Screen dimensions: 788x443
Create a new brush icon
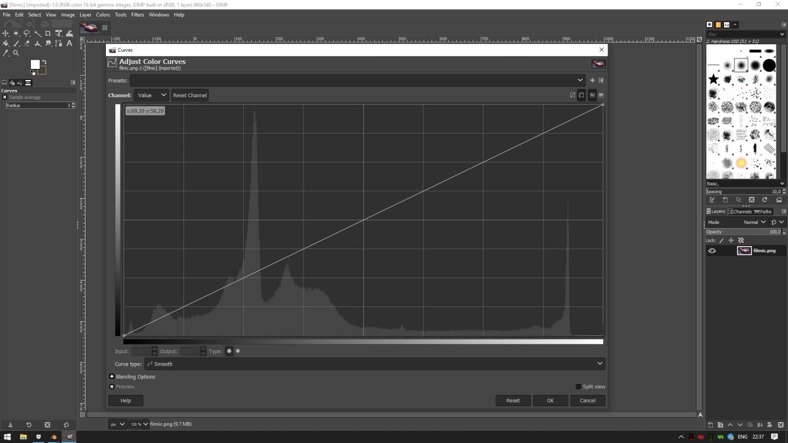[x=725, y=200]
